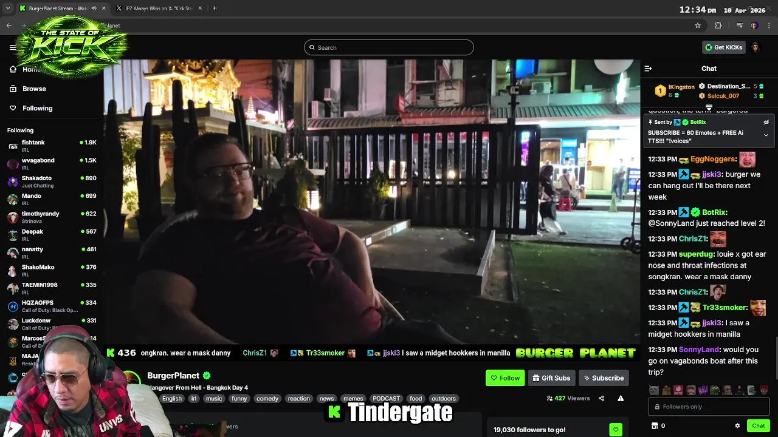Image resolution: width=778 pixels, height=437 pixels.
Task: Open the browser three-dot menu
Action: [769, 25]
